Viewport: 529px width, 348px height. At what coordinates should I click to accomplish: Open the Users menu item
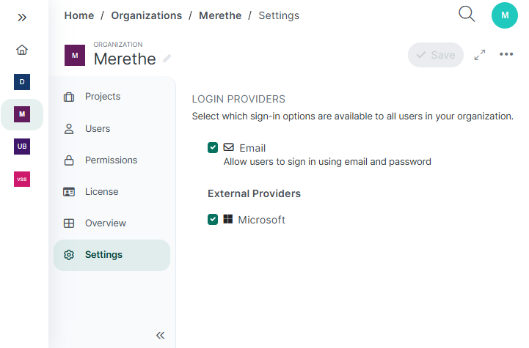[x=112, y=129]
